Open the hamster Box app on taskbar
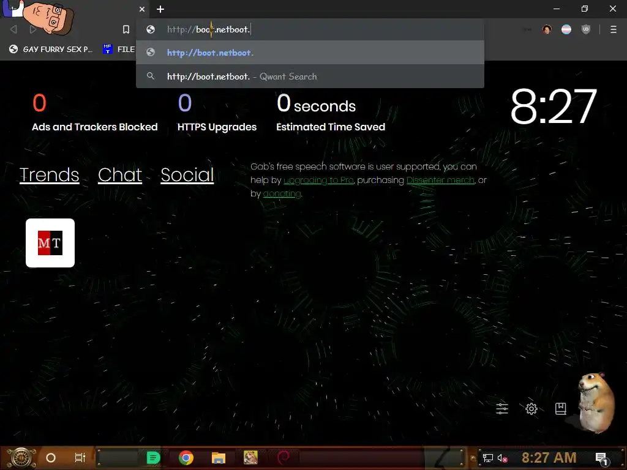This screenshot has height=470, width=627. [x=250, y=458]
